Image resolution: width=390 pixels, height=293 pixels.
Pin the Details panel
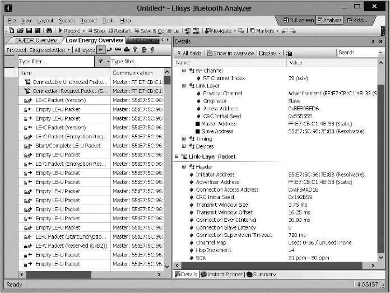click(373, 41)
